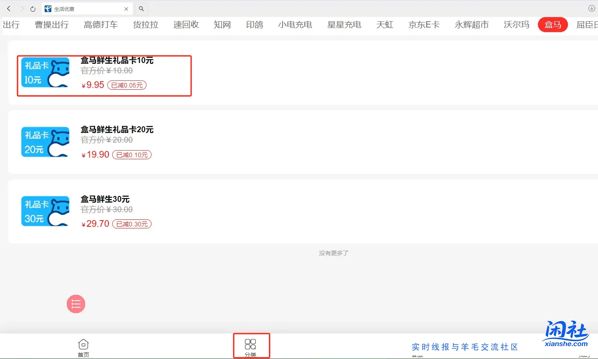Image resolution: width=598 pixels, height=359 pixels.
Task: Select the 曹操出行 category
Action: click(x=51, y=25)
